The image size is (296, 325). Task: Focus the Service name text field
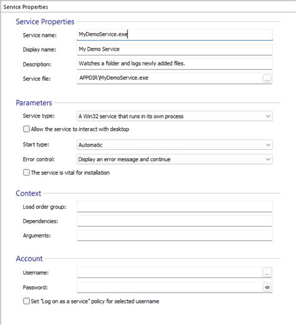[x=174, y=34]
